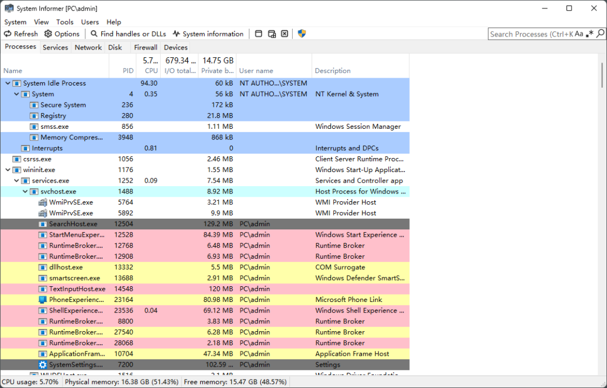The height and width of the screenshot is (388, 607).
Task: Select RuntimeBroker row with PID 12768
Action: pyautogui.click(x=205, y=246)
